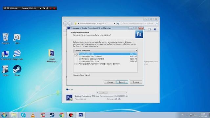The width and height of the screenshot is (210, 118).
Task: Click the Далее button in installer
Action: point(122,82)
